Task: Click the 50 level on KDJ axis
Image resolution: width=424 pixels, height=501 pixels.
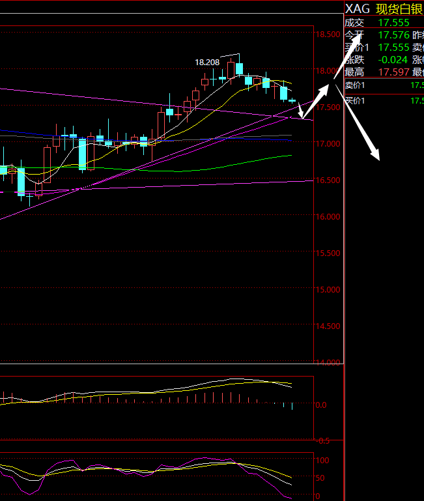Action: tap(320, 478)
